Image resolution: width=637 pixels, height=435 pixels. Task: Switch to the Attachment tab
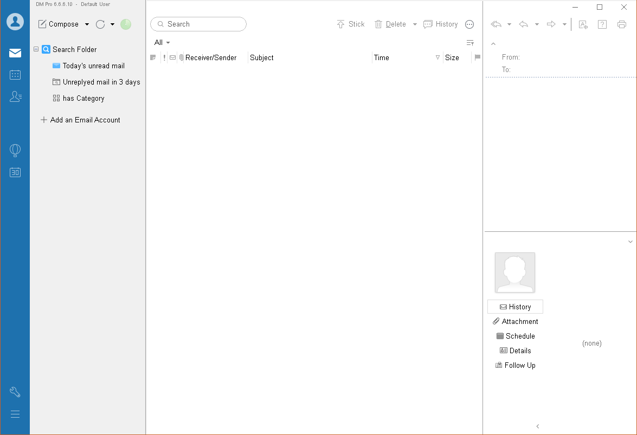coord(515,321)
